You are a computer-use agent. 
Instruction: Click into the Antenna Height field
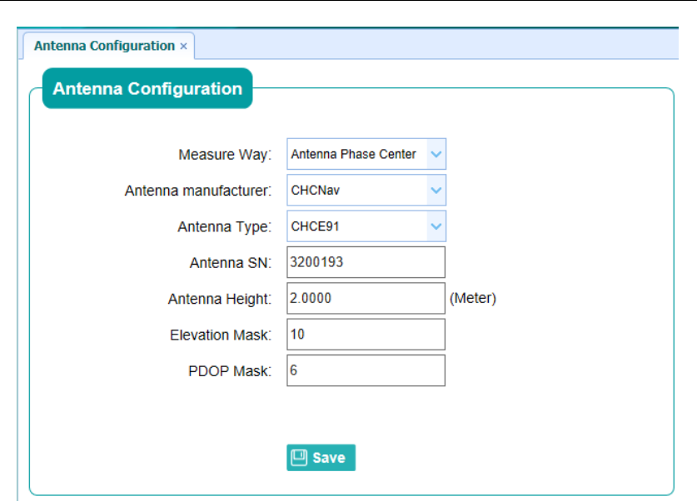click(366, 298)
